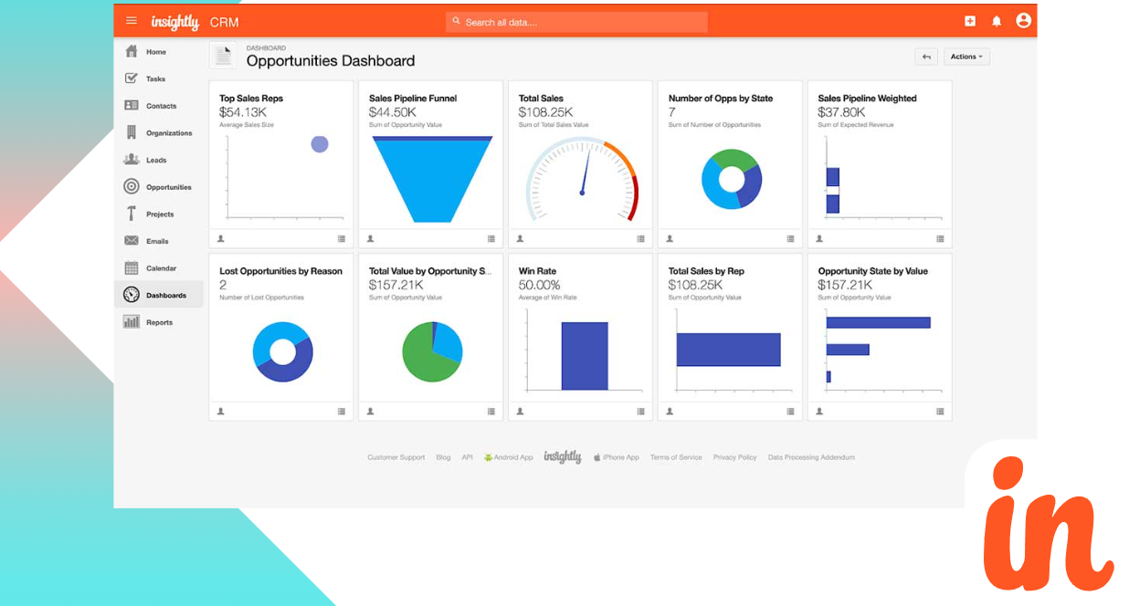The image size is (1129, 606).
Task: Click the quick add plus icon
Action: point(970,21)
